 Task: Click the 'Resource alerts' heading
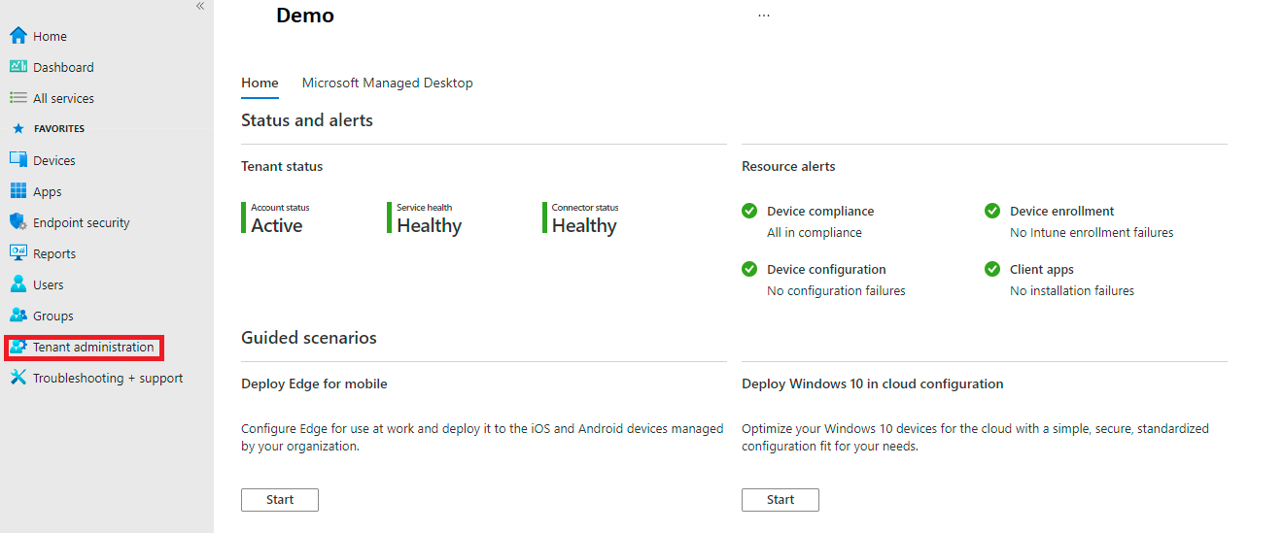coord(788,166)
